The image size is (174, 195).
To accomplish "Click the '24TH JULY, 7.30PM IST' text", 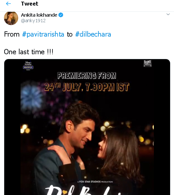I will [x=87, y=87].
